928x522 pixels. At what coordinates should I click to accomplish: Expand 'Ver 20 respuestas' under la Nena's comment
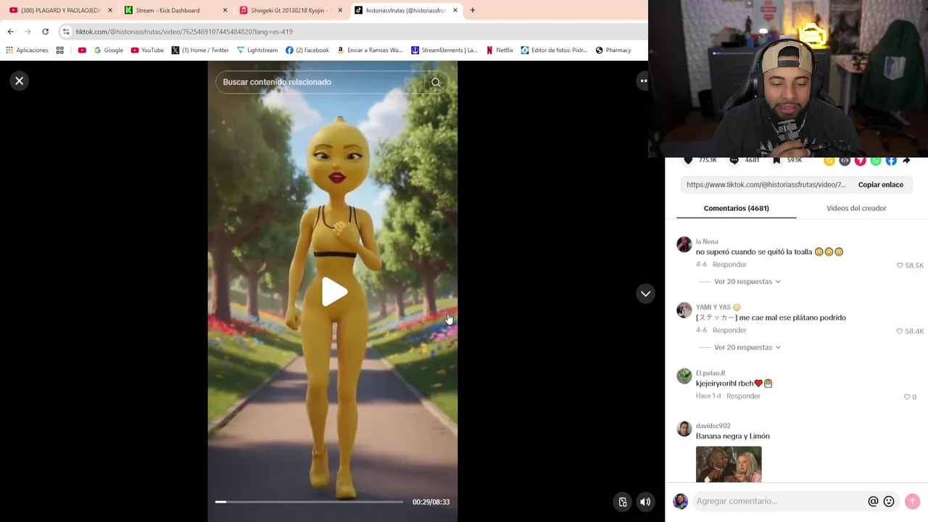[747, 282]
